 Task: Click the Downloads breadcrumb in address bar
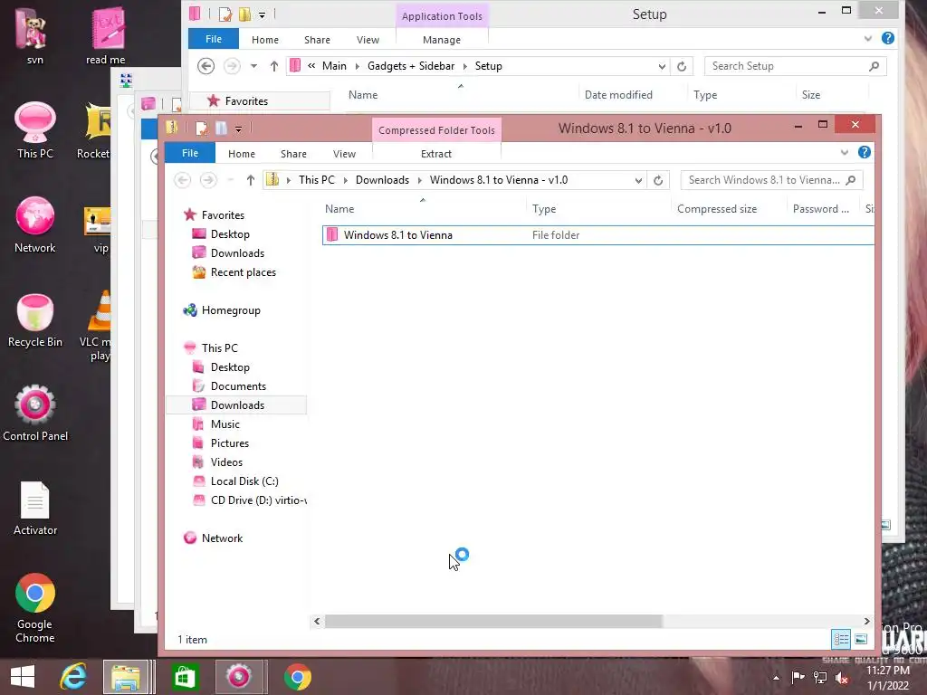tap(382, 180)
